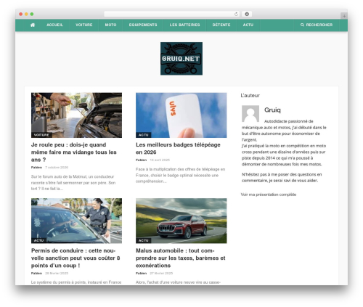The image size is (363, 307).
Task: Click excerpt 'Sur le forum auto de la Matmut'
Action: pyautogui.click(x=73, y=183)
